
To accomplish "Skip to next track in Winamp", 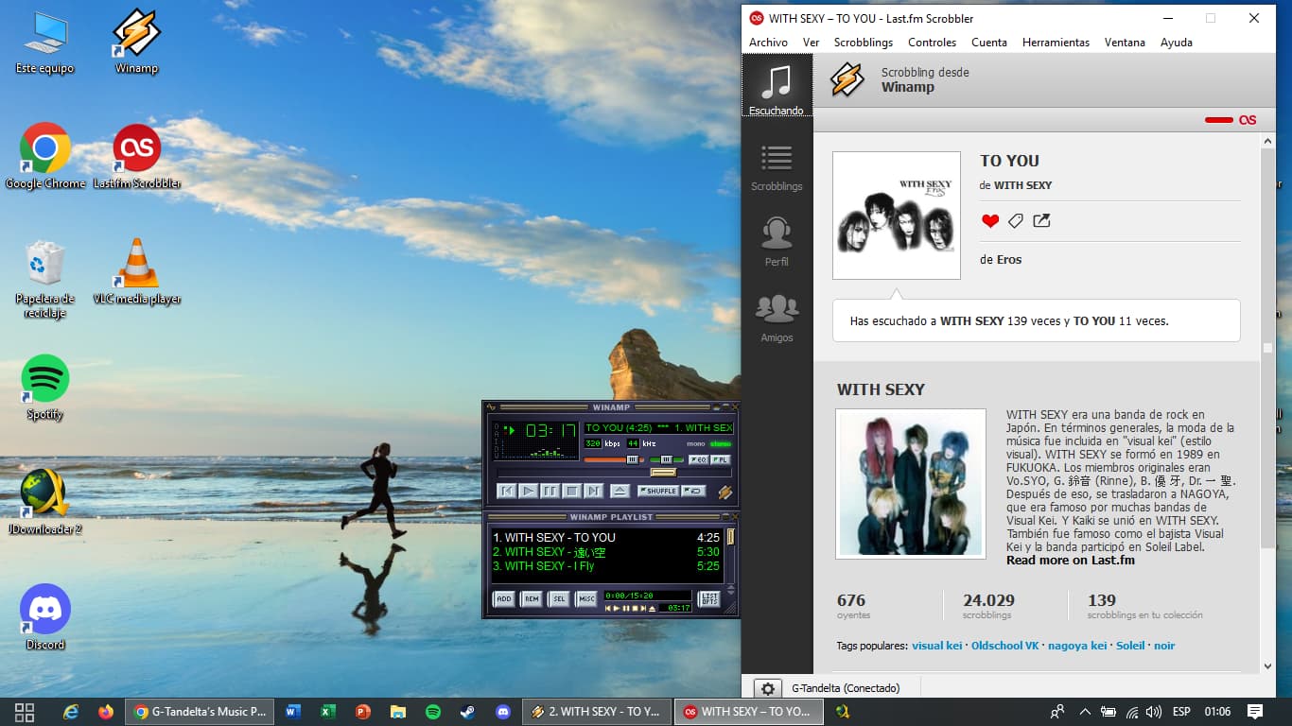I will 593,491.
